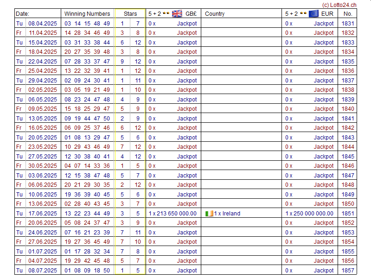Select the 17.06.2025 draw date

point(43,214)
